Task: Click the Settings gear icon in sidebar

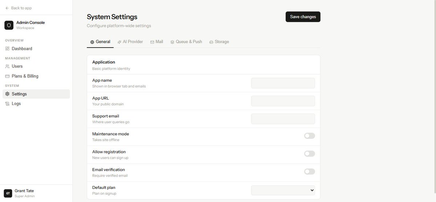Action: (x=7, y=94)
